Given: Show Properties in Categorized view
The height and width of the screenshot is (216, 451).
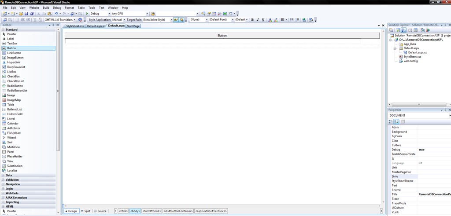Looking at the screenshot, I should pyautogui.click(x=390, y=121).
